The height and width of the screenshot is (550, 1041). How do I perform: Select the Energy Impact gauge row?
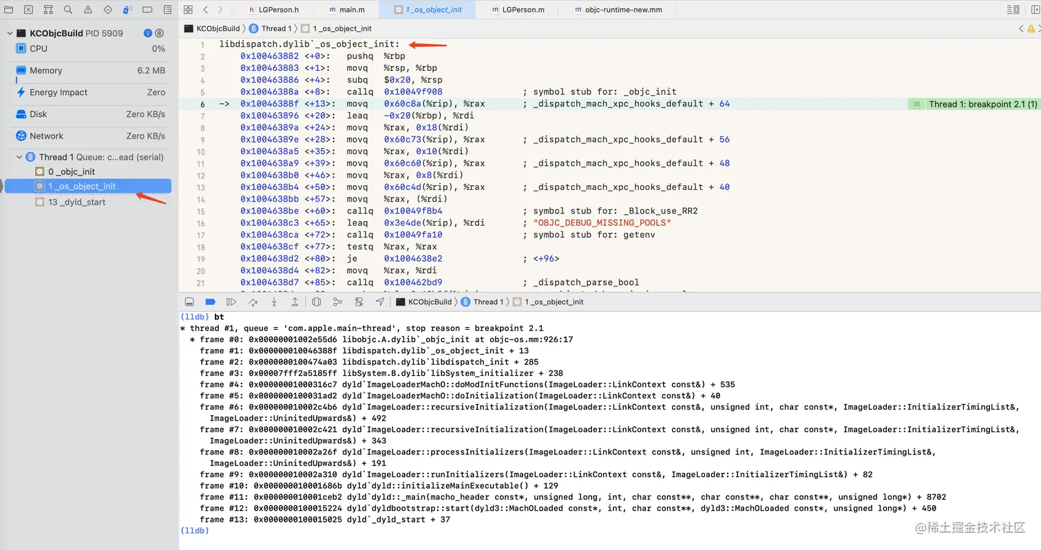click(89, 92)
